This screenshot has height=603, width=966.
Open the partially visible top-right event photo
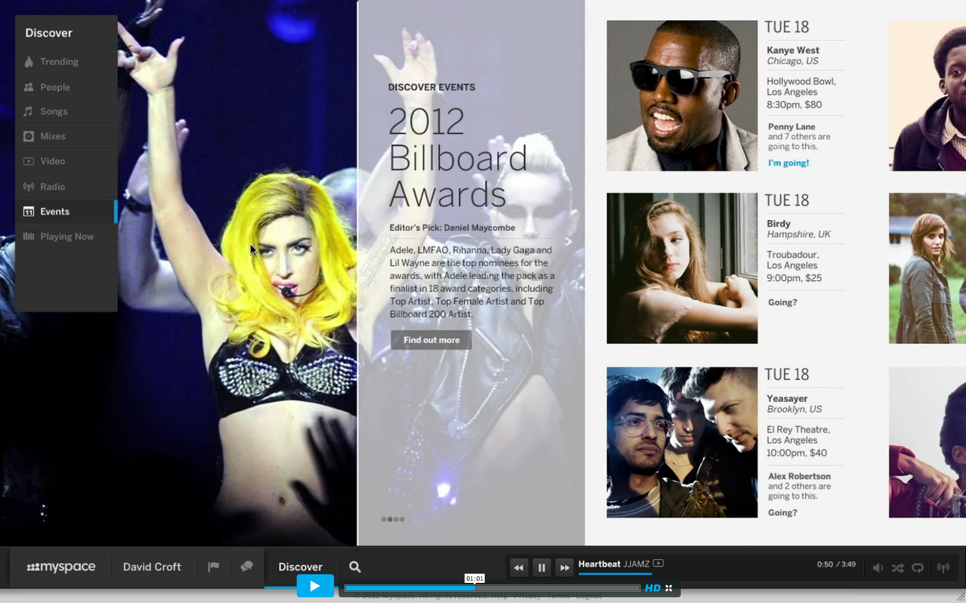point(927,96)
